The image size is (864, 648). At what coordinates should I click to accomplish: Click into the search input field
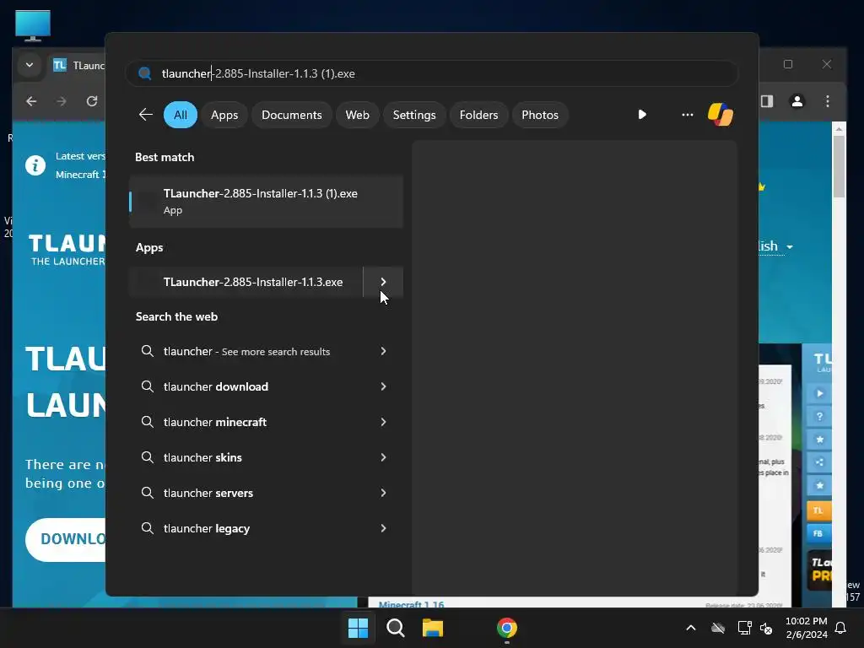[431, 73]
